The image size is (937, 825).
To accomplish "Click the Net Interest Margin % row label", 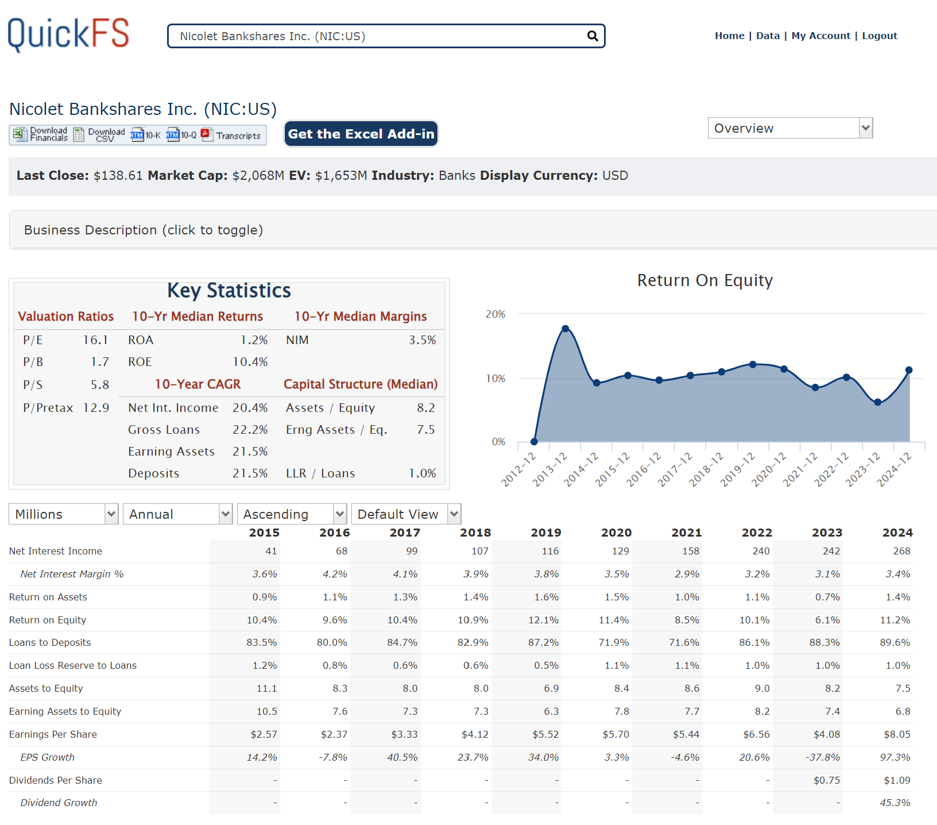I will 72,574.
